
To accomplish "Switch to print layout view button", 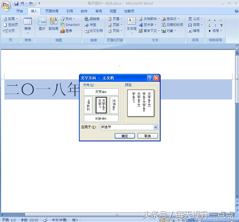I will click(x=163, y=220).
